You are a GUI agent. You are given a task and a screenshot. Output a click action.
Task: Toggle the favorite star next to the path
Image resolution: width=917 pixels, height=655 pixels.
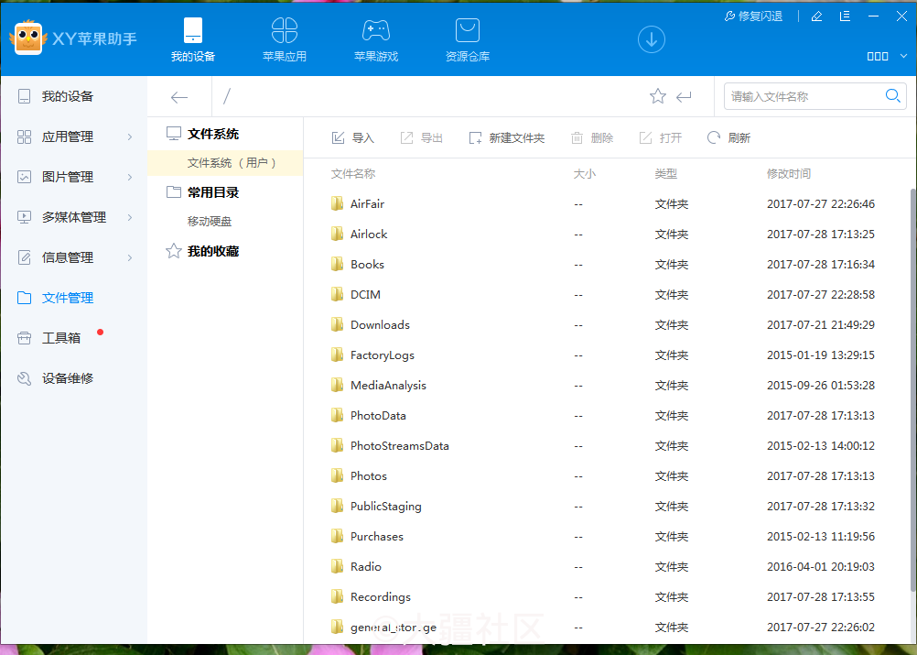coord(657,95)
